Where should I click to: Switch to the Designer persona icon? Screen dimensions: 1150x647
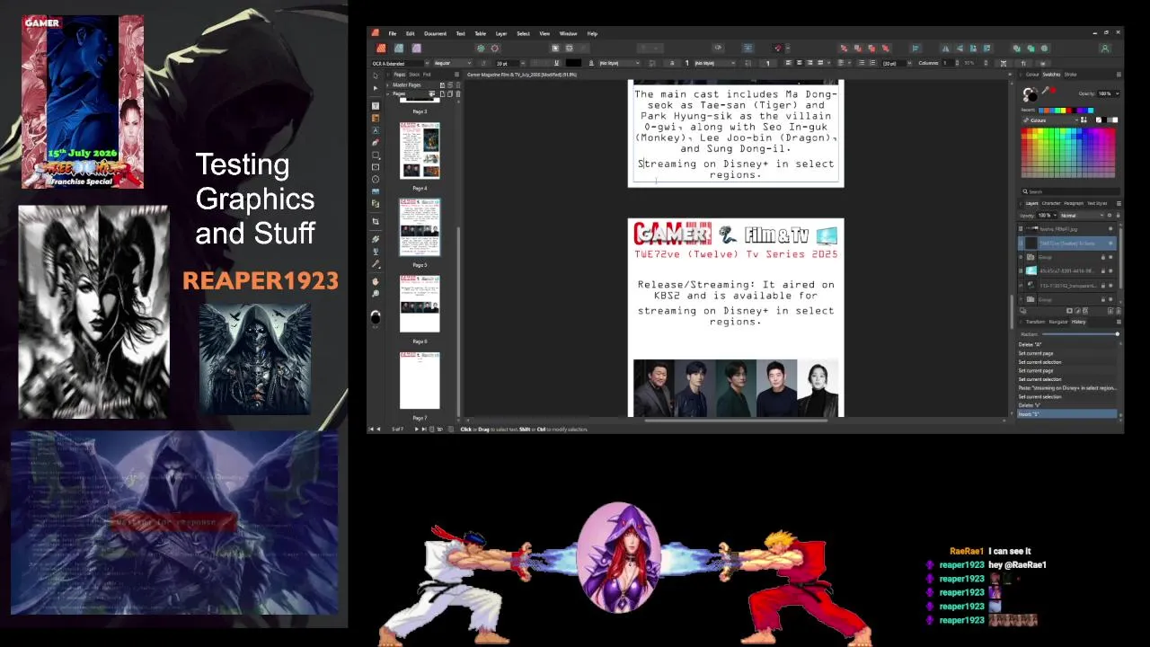coord(399,48)
